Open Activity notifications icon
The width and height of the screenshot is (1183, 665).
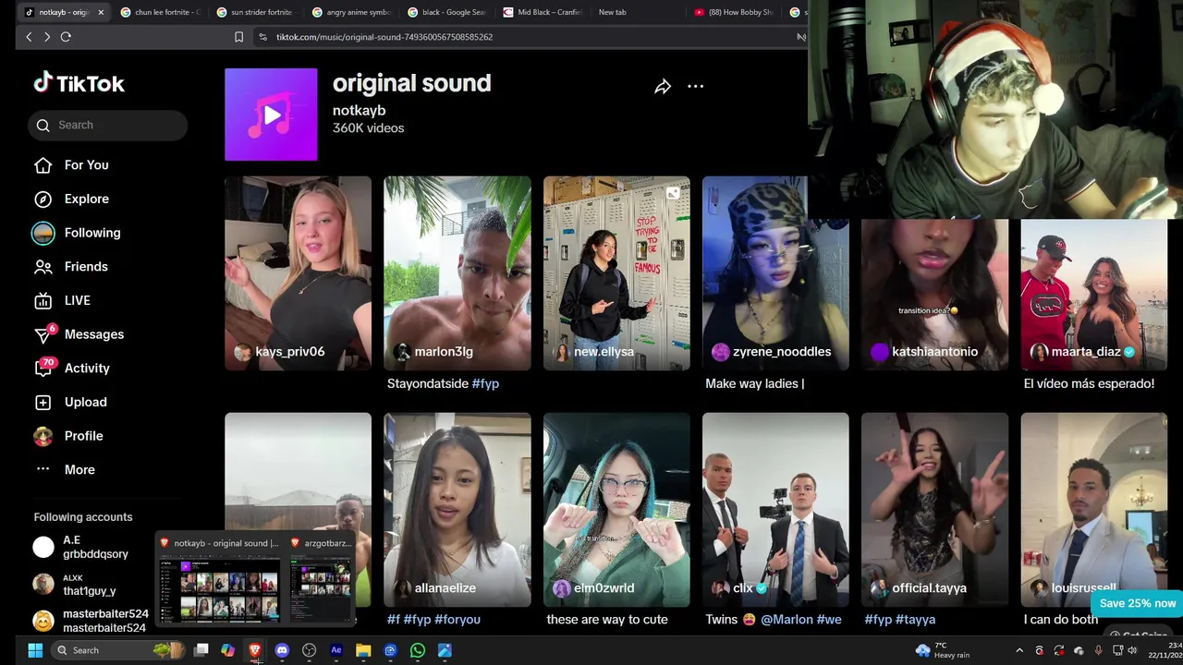(x=43, y=368)
